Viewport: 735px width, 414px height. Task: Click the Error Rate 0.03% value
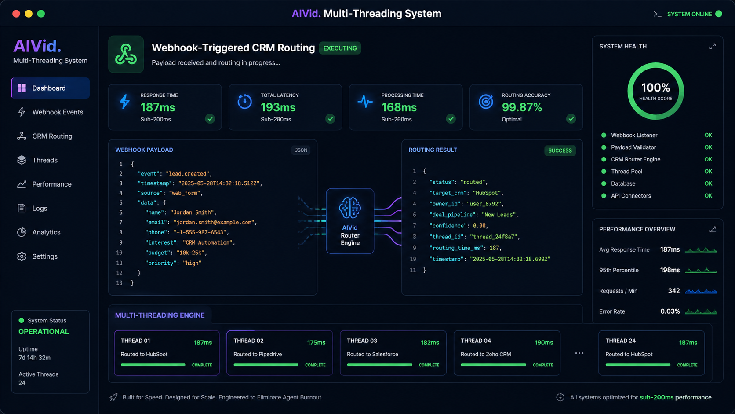point(670,311)
